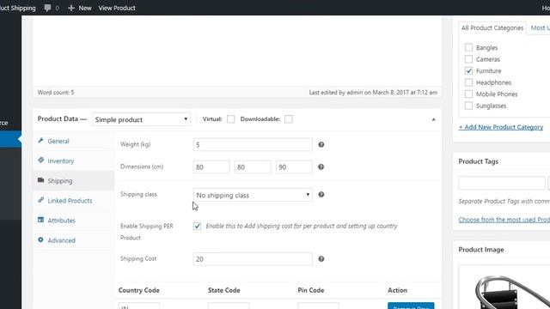The height and width of the screenshot is (309, 550).
Task: Click help icon next to Weight field
Action: 321,144
